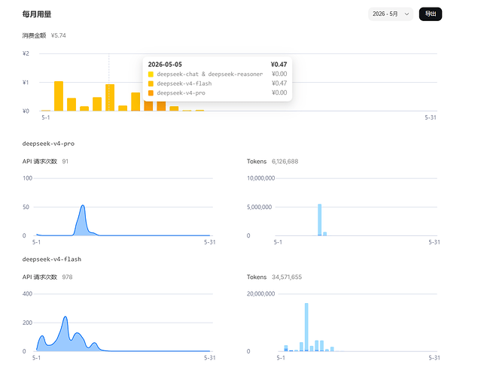
Task: Click the deepseek-v4-flash row in tooltip
Action: pyautogui.click(x=218, y=83)
